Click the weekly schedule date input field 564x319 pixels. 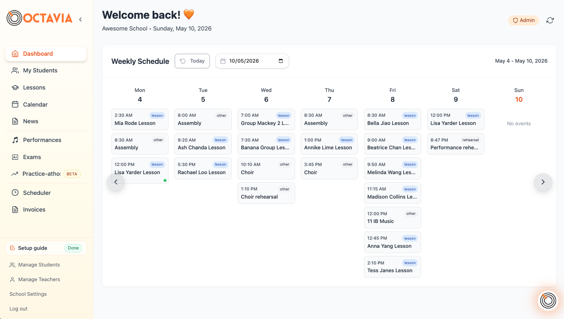point(252,61)
